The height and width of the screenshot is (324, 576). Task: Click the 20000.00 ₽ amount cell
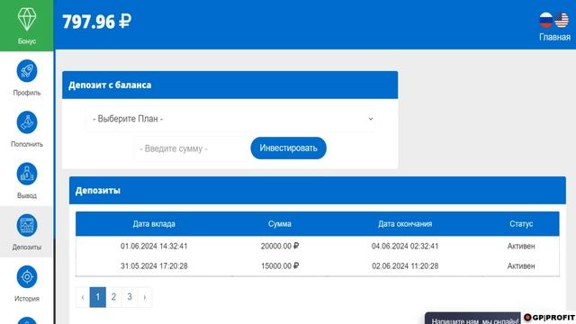280,246
